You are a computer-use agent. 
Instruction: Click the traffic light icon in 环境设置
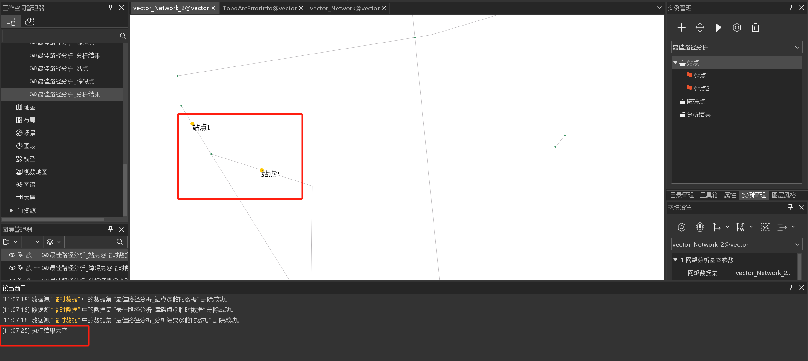pyautogui.click(x=700, y=227)
